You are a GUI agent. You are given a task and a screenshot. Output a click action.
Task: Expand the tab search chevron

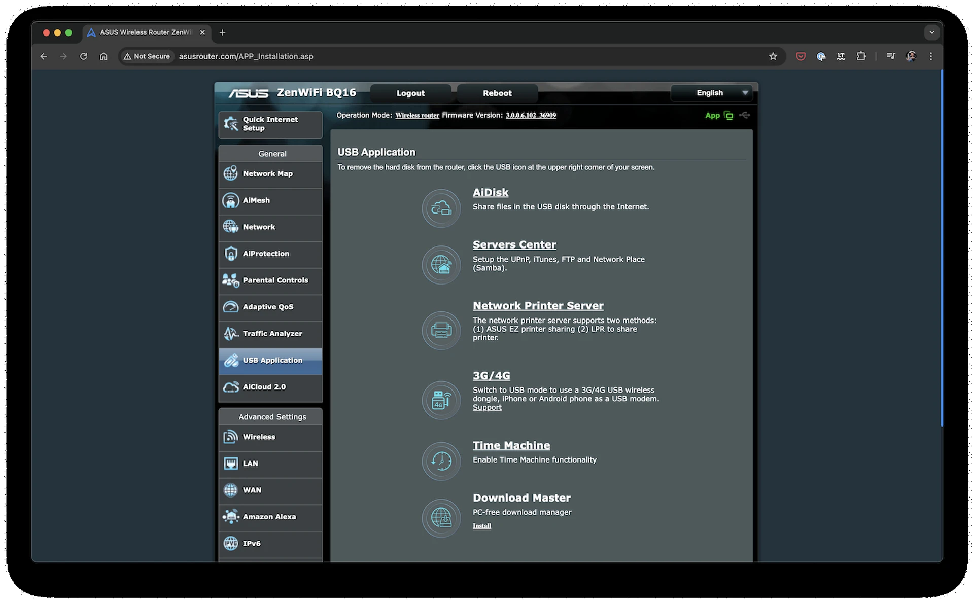[931, 32]
